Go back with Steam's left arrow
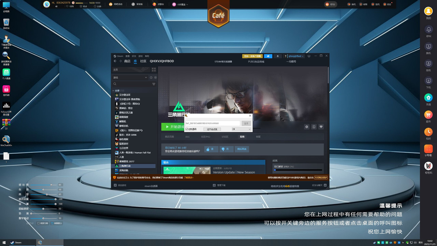The height and width of the screenshot is (246, 437). pos(115,61)
